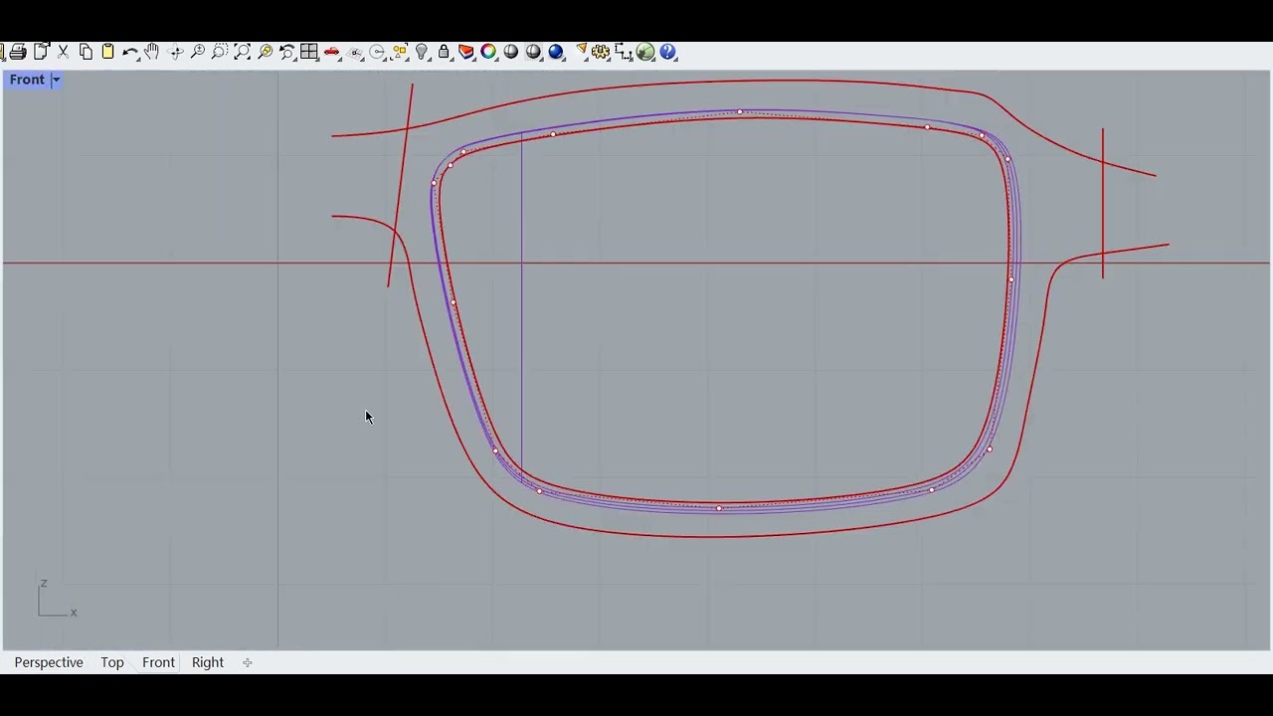
Task: Select the Zoom Window tool
Action: 220,52
